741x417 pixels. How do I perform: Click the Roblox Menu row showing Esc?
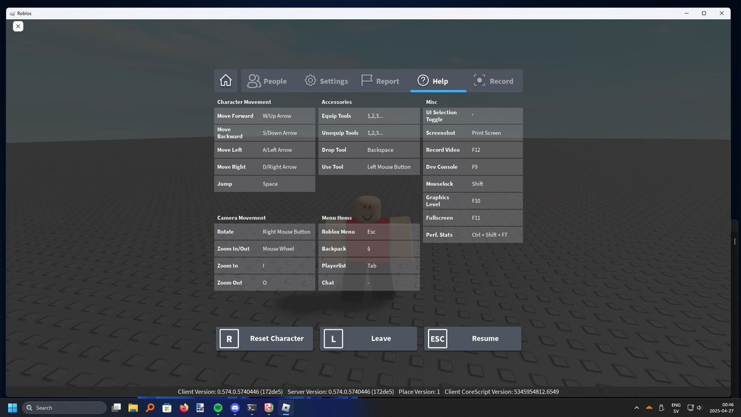coord(369,232)
